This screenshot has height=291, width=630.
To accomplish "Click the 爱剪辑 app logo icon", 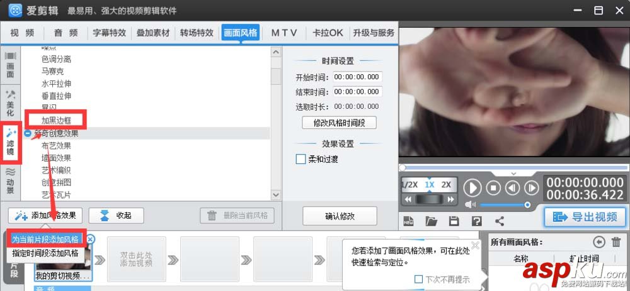I will pos(15,11).
